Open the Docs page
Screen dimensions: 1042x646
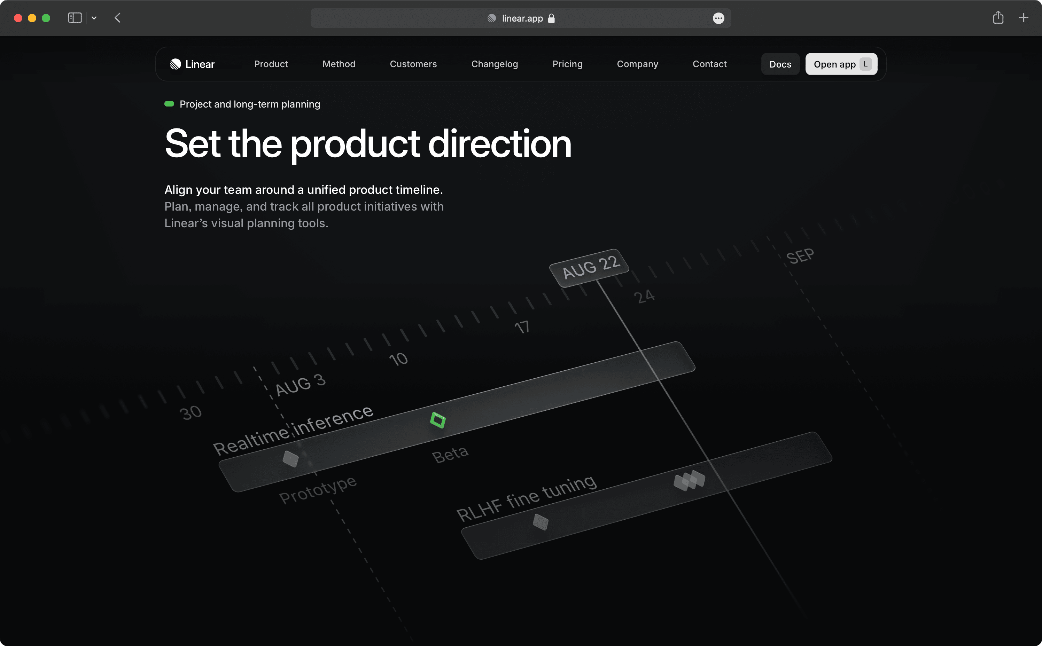pos(780,64)
